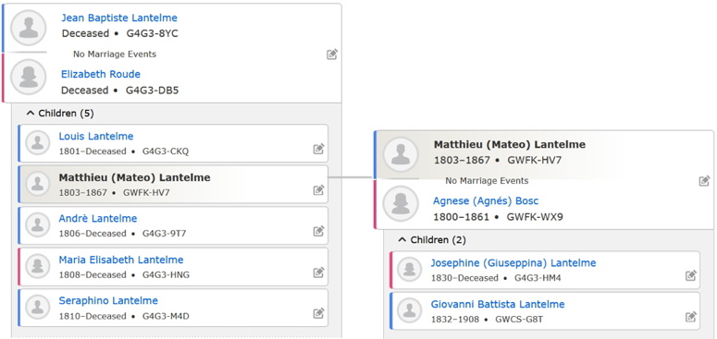Open Giovanni Battista Lantelme link
This screenshot has width=717, height=339.
click(x=498, y=304)
